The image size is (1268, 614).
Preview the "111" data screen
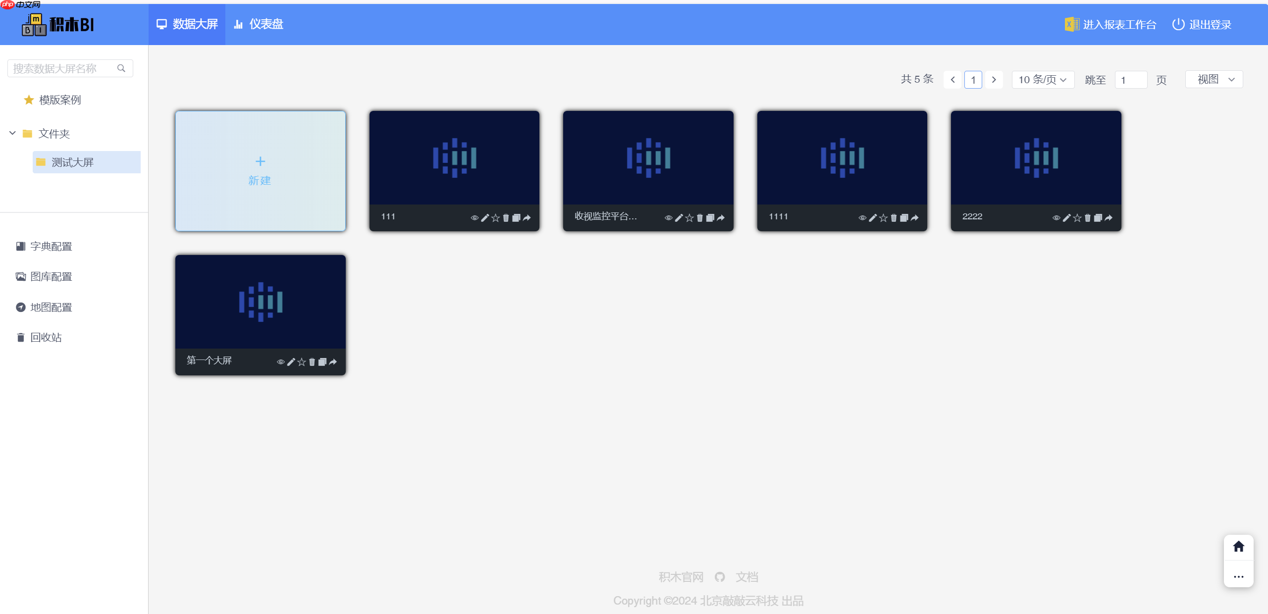[474, 217]
